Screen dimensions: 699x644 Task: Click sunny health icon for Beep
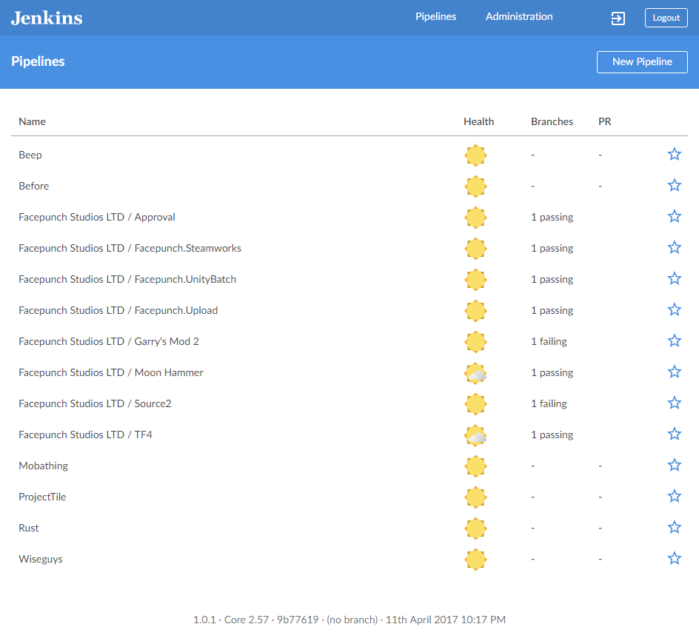coord(475,155)
